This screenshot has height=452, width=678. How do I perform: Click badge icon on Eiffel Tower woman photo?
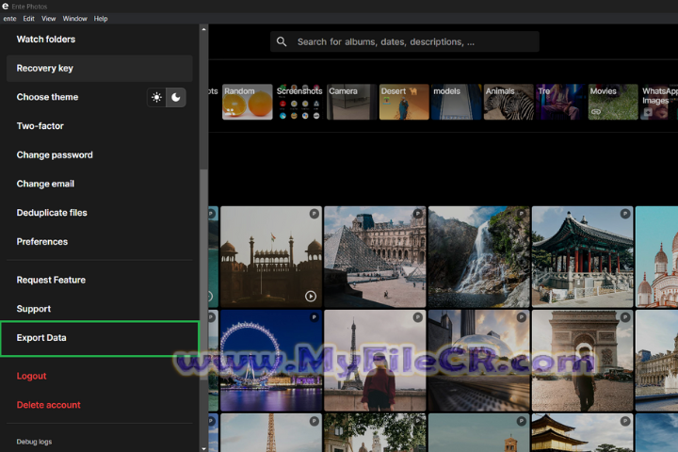(418, 317)
